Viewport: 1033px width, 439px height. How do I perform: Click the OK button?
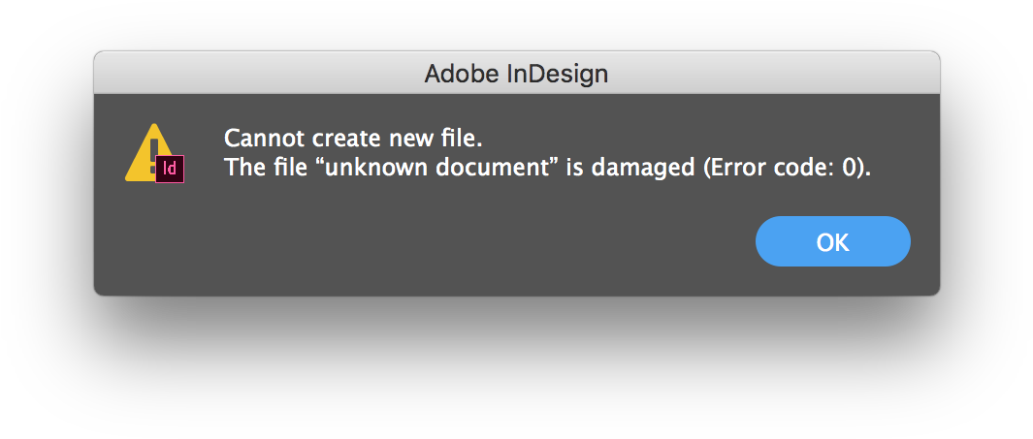point(832,241)
